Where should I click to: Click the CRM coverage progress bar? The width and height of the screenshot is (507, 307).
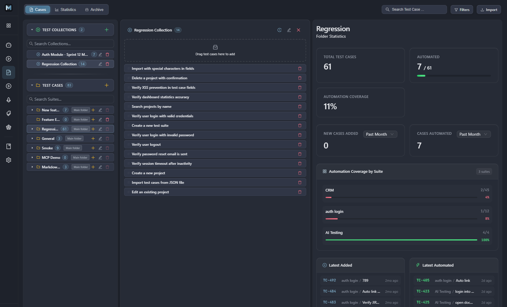(401, 197)
